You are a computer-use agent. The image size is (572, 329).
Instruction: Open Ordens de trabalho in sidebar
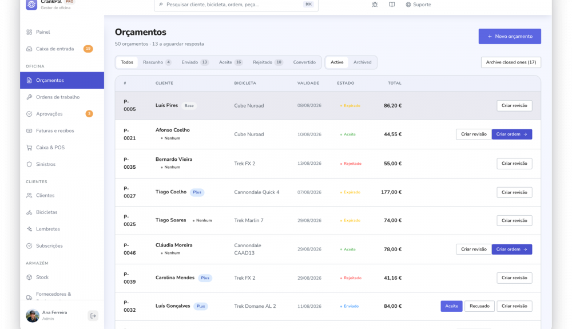coord(62,97)
